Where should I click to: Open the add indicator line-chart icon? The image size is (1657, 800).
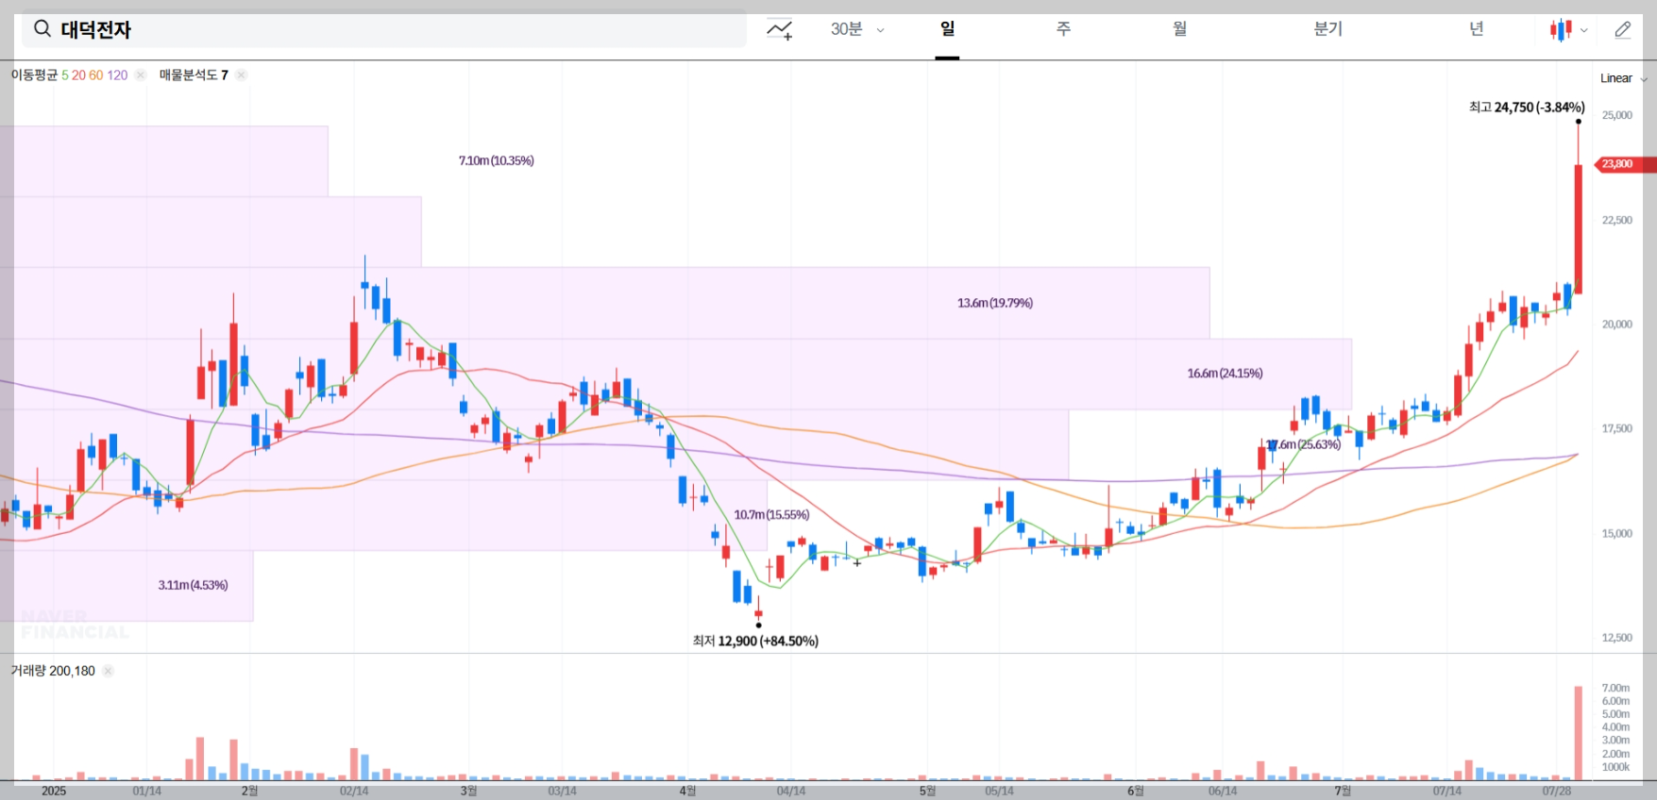[x=779, y=30]
